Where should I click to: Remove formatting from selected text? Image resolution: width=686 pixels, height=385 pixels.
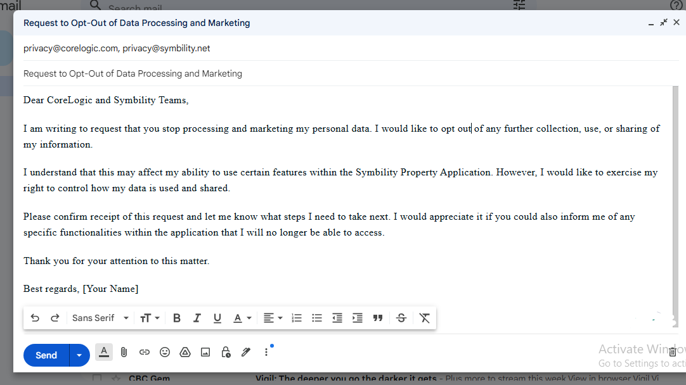424,318
